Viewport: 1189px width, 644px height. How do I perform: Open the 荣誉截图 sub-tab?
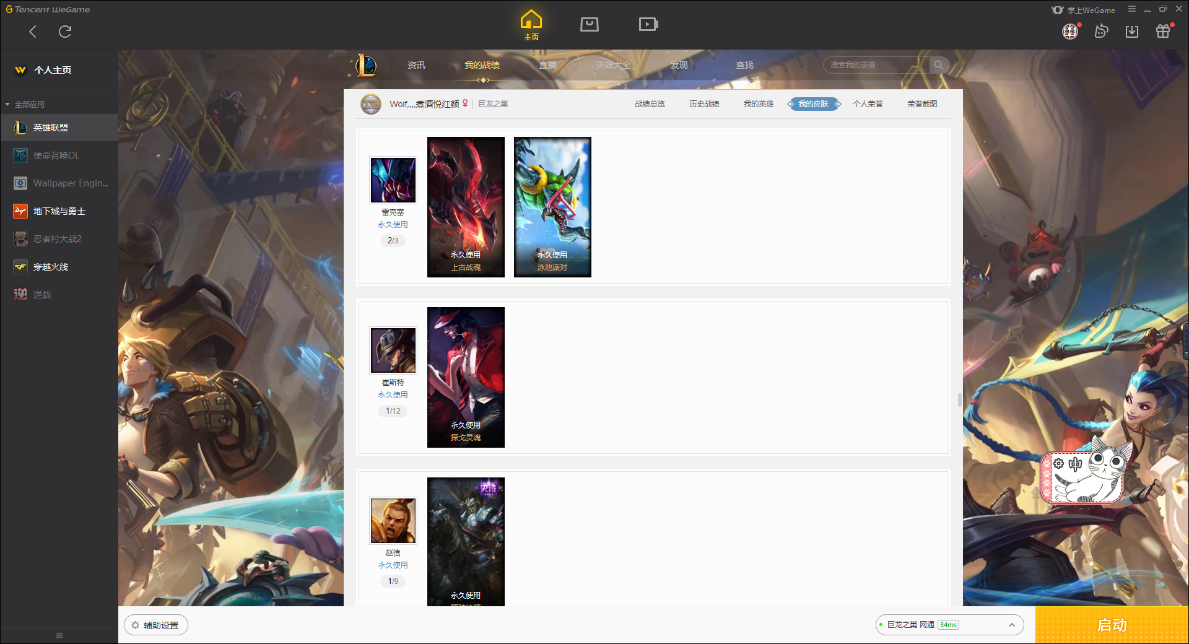coord(922,104)
